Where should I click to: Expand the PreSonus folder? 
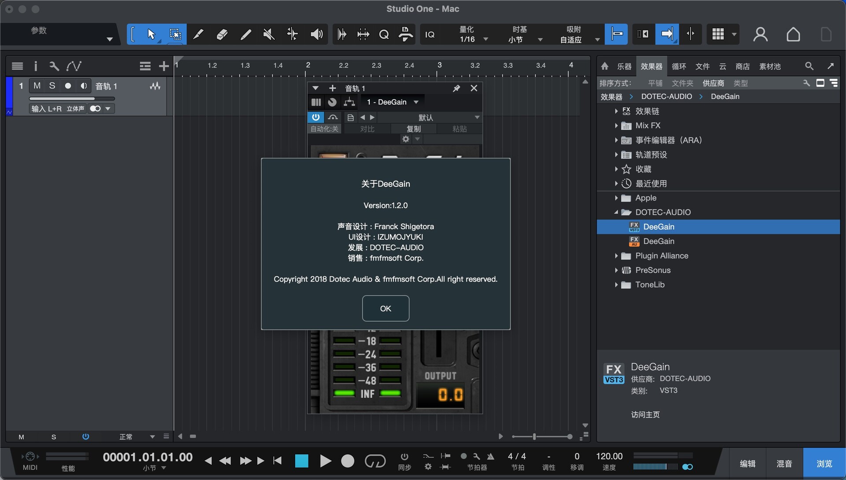[616, 270]
